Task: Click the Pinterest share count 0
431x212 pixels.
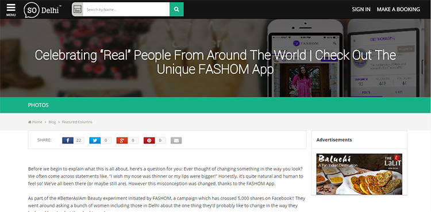Action: point(160,141)
